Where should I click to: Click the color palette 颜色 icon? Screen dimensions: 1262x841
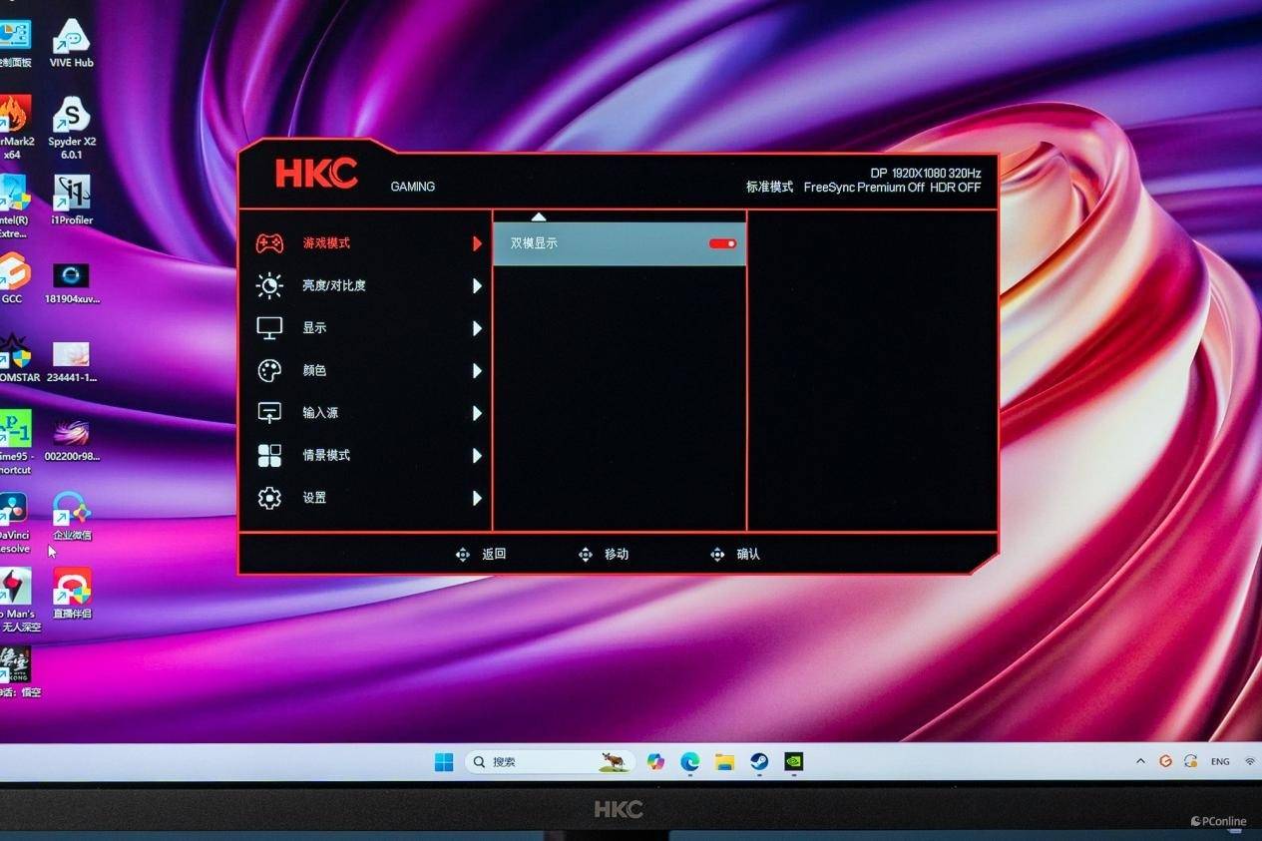point(269,371)
